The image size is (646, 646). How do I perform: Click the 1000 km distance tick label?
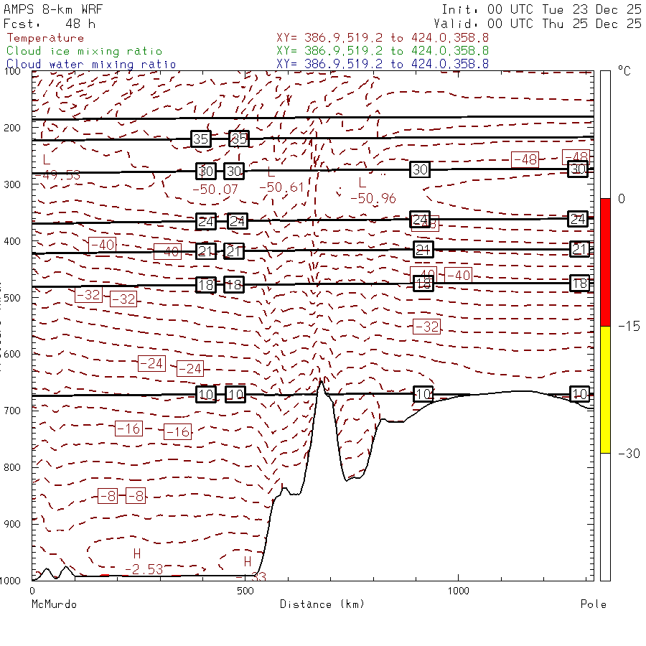pyautogui.click(x=458, y=591)
